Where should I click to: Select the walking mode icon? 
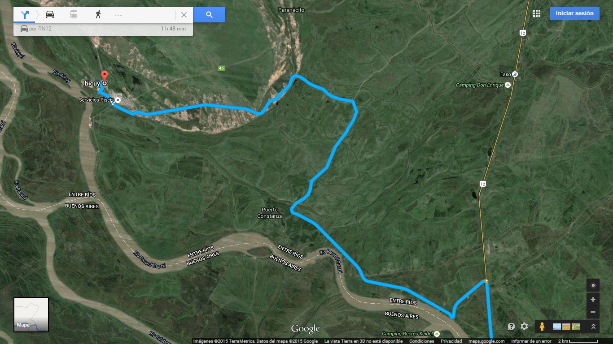pos(98,14)
